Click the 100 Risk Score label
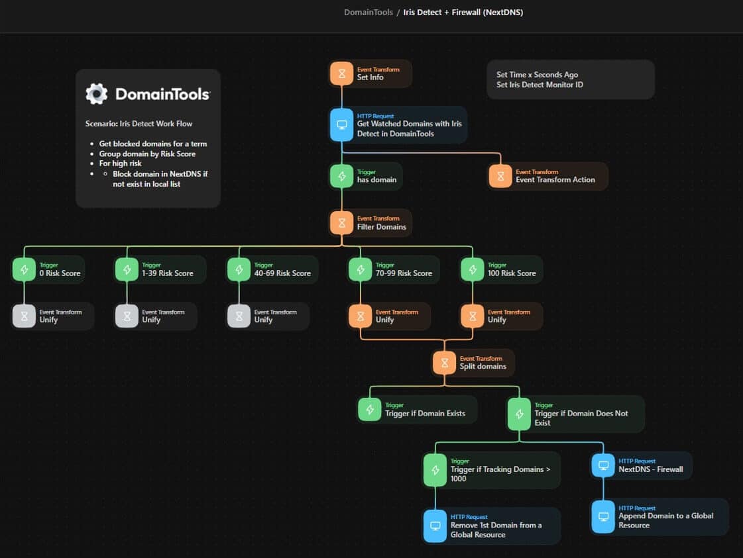 coord(511,273)
